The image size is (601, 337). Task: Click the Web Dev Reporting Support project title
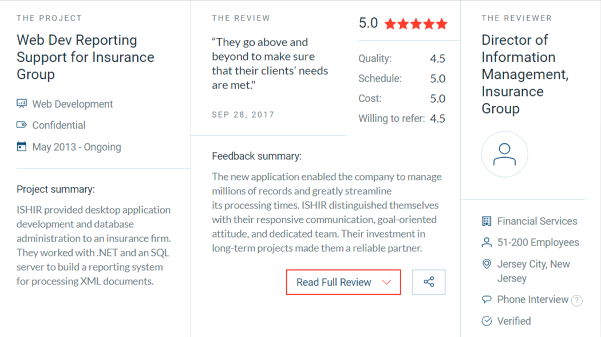click(85, 57)
